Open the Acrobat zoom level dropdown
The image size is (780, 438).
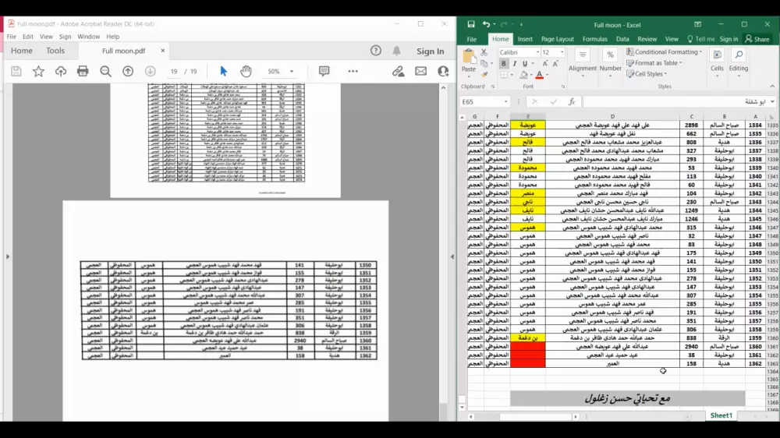(x=292, y=72)
